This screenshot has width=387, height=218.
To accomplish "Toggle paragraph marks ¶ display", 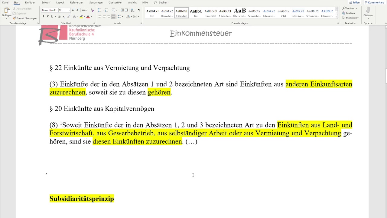I will (139, 10).
